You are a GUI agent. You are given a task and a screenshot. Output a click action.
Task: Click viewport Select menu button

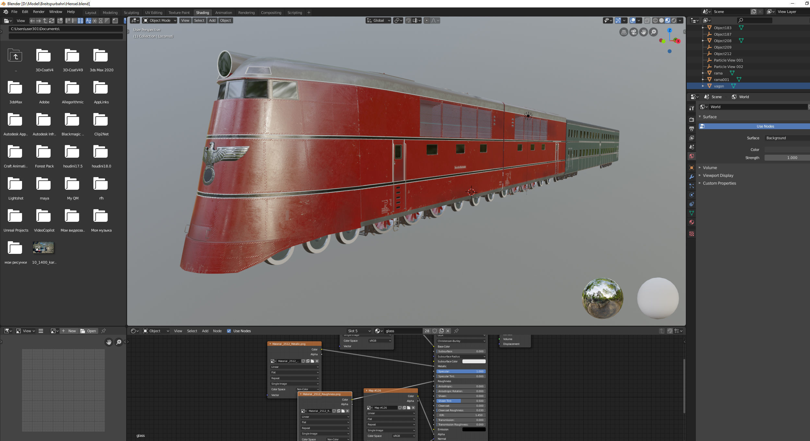pos(199,20)
